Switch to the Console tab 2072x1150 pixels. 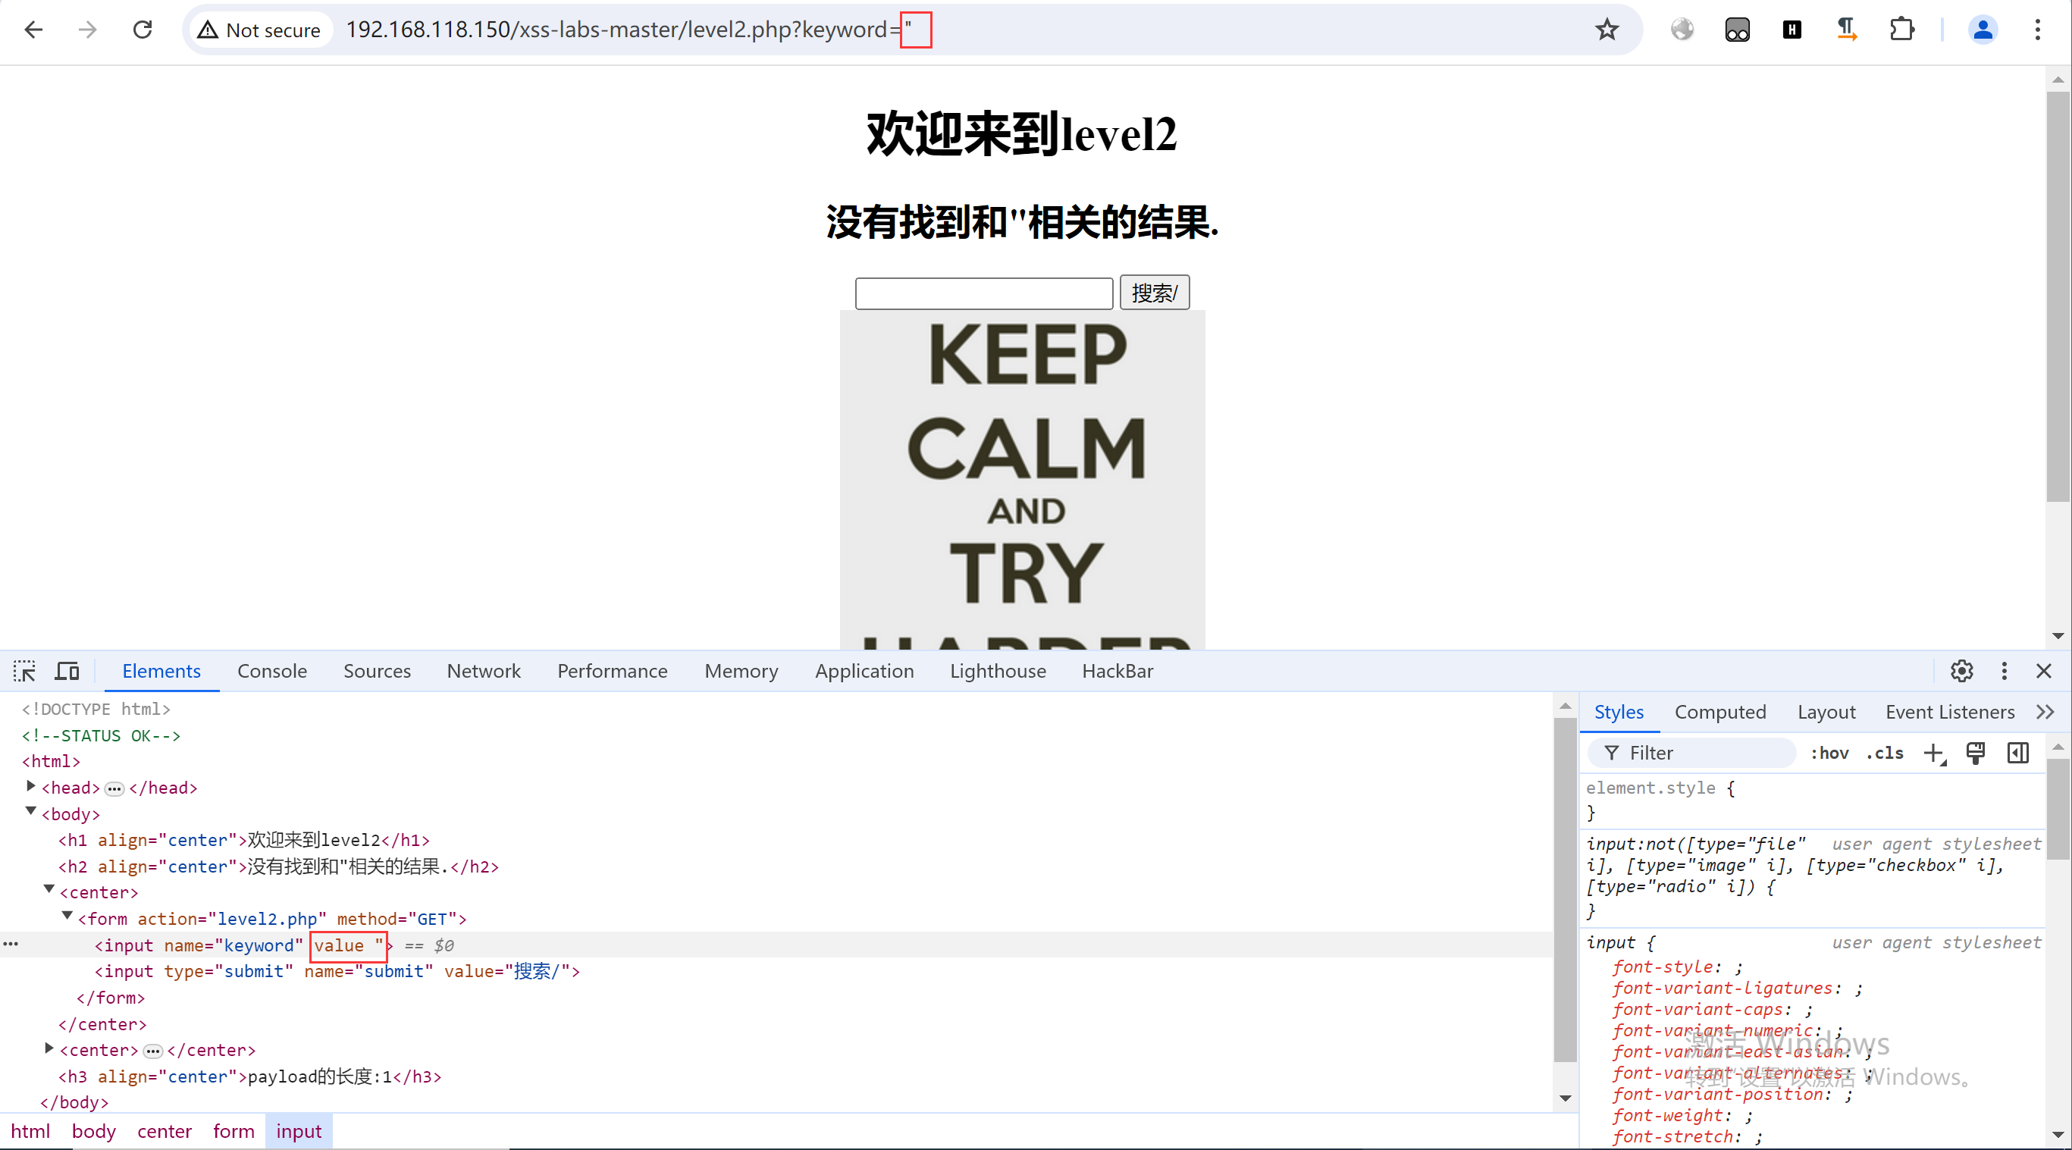(x=272, y=671)
